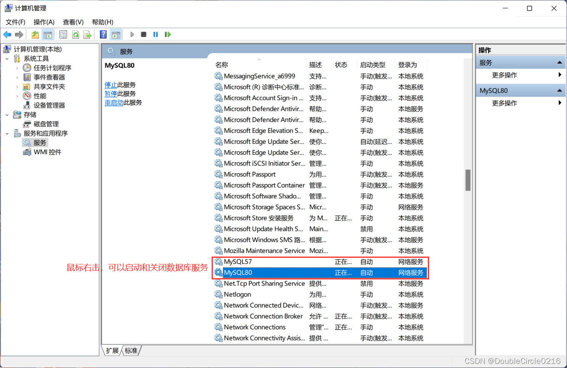Click the 暂停 service link
This screenshot has height=368, width=567.
111,94
